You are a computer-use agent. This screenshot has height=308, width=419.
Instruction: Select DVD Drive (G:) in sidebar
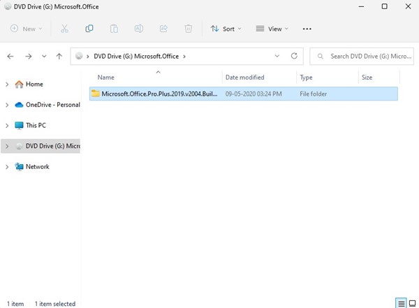[52, 146]
